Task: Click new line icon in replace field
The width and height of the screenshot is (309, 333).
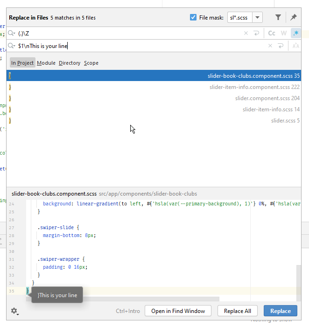Action: (281, 46)
